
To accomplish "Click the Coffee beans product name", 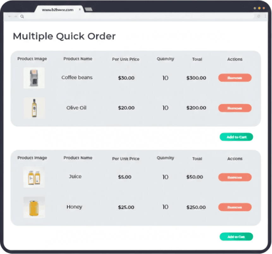I will pos(77,77).
